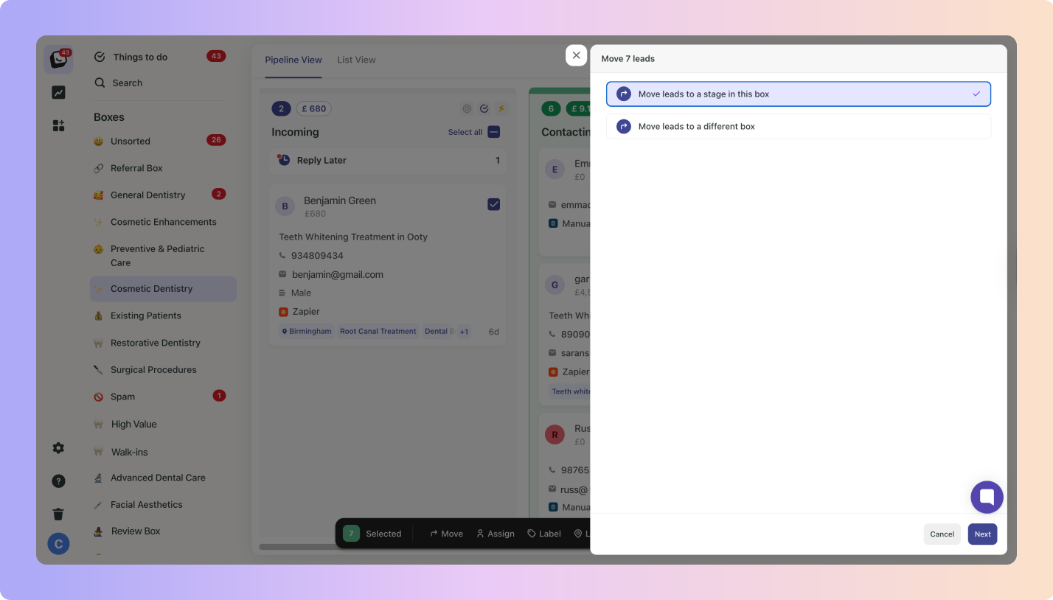Click the email icon next to benjamin@gmail.com

(x=282, y=274)
